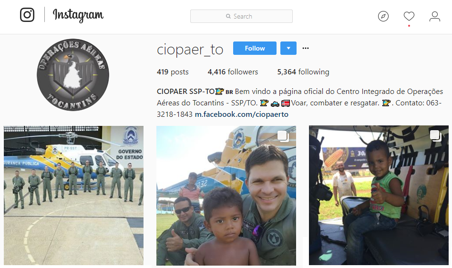
Task: Click the 419 posts count
Action: click(x=173, y=72)
